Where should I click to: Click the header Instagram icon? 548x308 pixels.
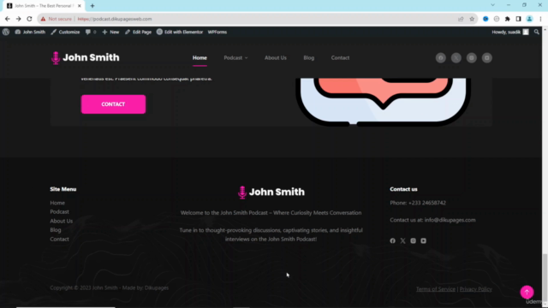472,58
